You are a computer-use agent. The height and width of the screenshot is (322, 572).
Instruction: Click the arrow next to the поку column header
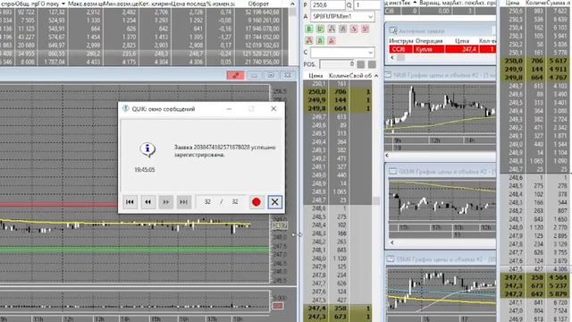click(63, 4)
